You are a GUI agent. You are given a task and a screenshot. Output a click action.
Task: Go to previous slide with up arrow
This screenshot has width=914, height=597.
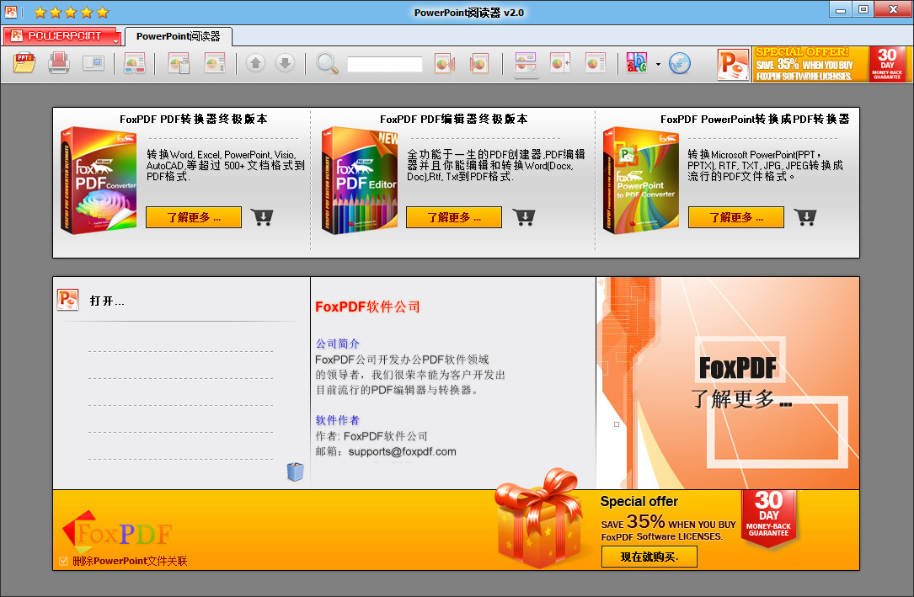(x=255, y=63)
